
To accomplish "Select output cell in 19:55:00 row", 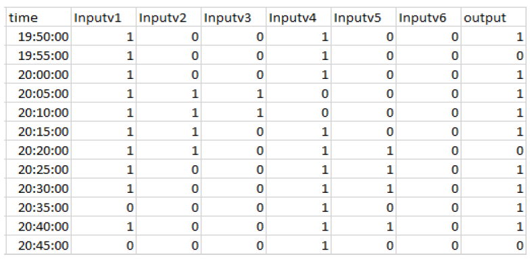I will pyautogui.click(x=493, y=55).
